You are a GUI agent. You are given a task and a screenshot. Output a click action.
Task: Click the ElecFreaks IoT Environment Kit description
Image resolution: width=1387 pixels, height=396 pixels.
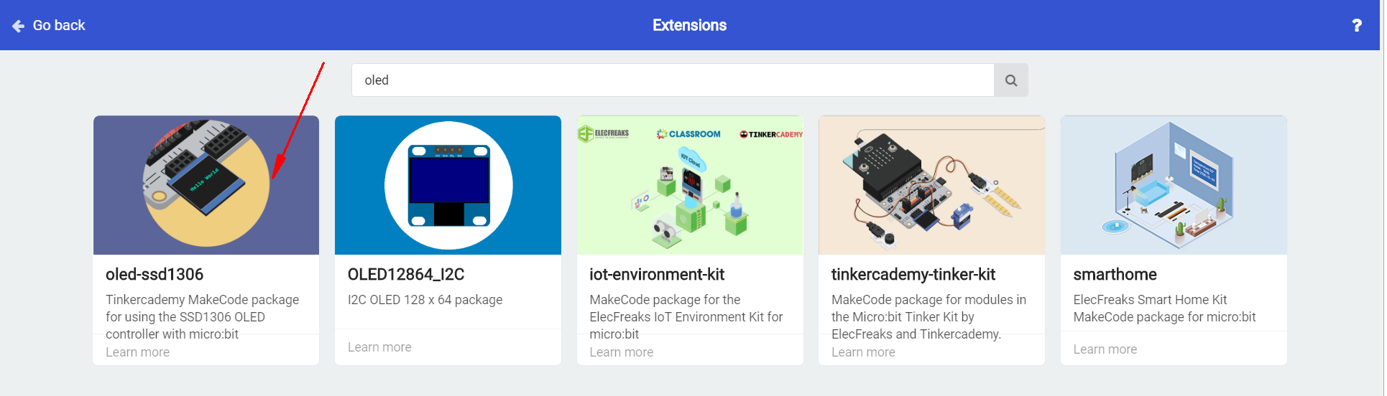pyautogui.click(x=686, y=317)
